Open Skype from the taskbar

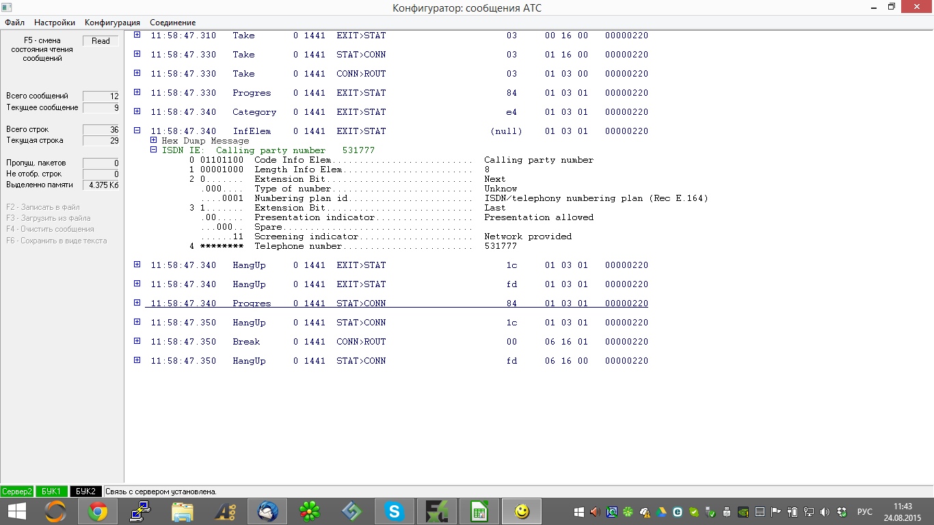tap(395, 511)
